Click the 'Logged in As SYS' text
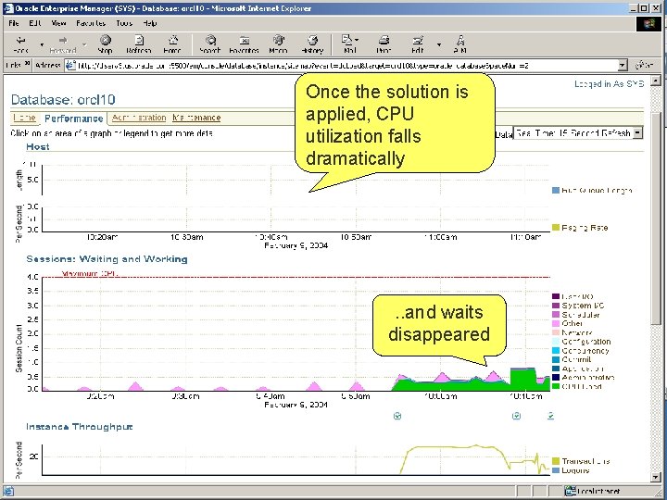The image size is (667, 500). [x=610, y=83]
